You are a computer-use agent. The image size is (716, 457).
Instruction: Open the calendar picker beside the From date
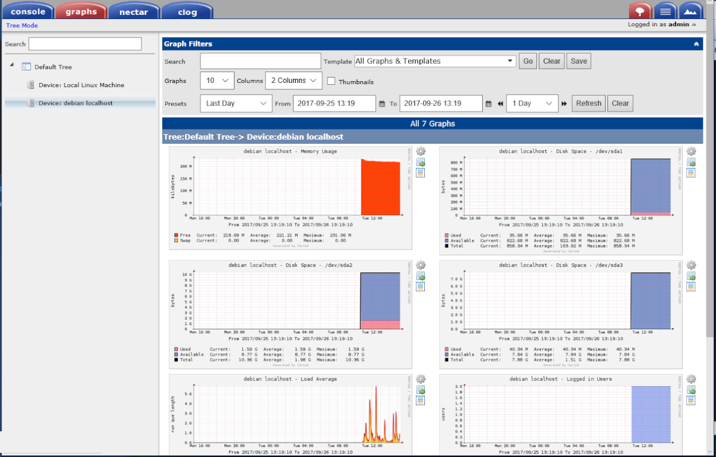(382, 104)
